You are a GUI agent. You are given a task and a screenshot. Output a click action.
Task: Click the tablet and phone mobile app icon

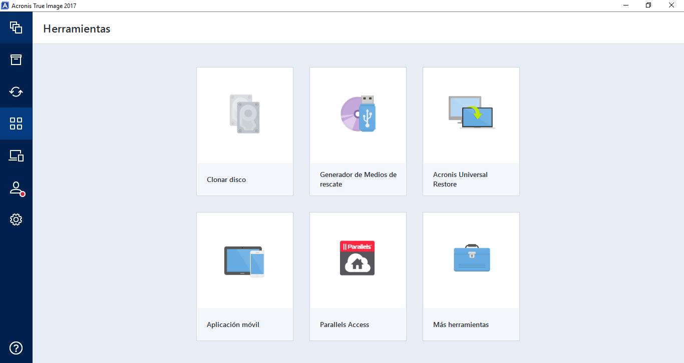[244, 261]
